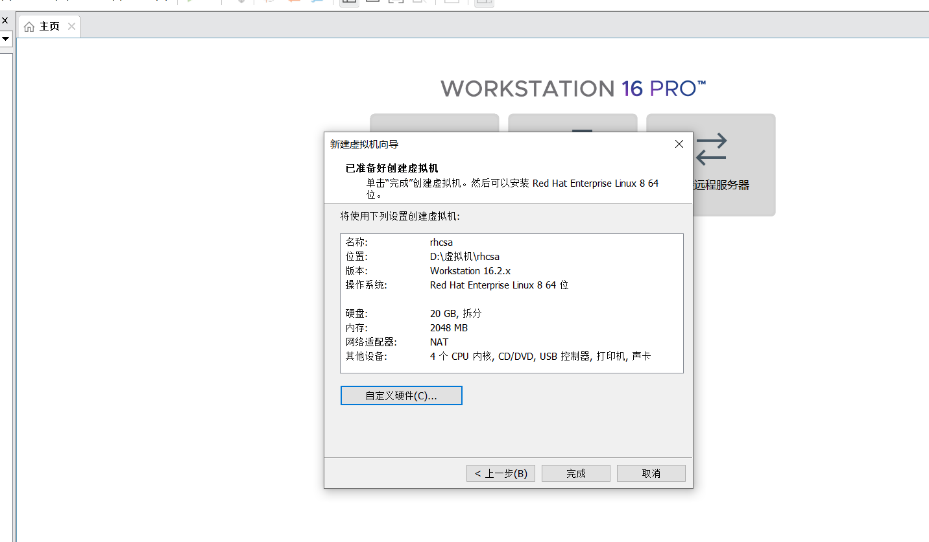Click the 其他设备: label
The image size is (929, 542).
(366, 357)
